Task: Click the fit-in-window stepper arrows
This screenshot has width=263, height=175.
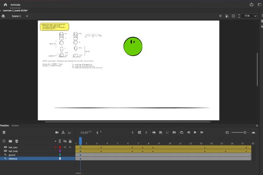Action: point(239,16)
